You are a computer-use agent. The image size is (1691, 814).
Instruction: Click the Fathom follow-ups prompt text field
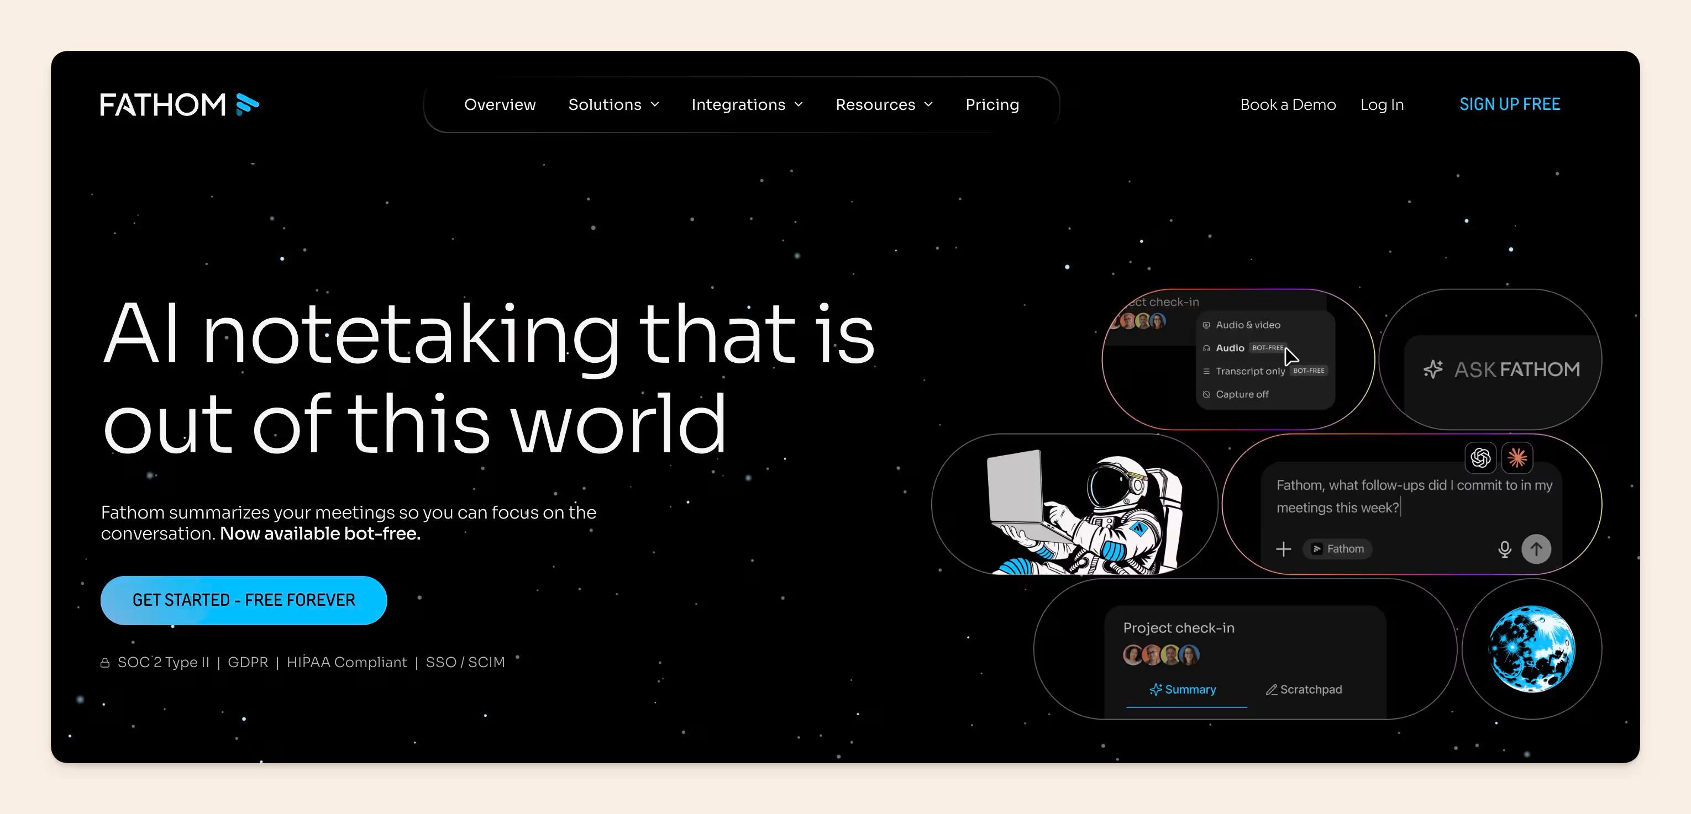[1414, 496]
